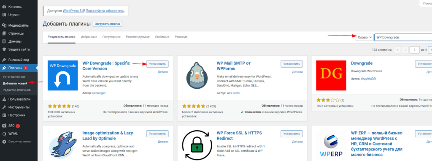
Task: Open Медиафайлы media library icon
Action: pos(4,25)
